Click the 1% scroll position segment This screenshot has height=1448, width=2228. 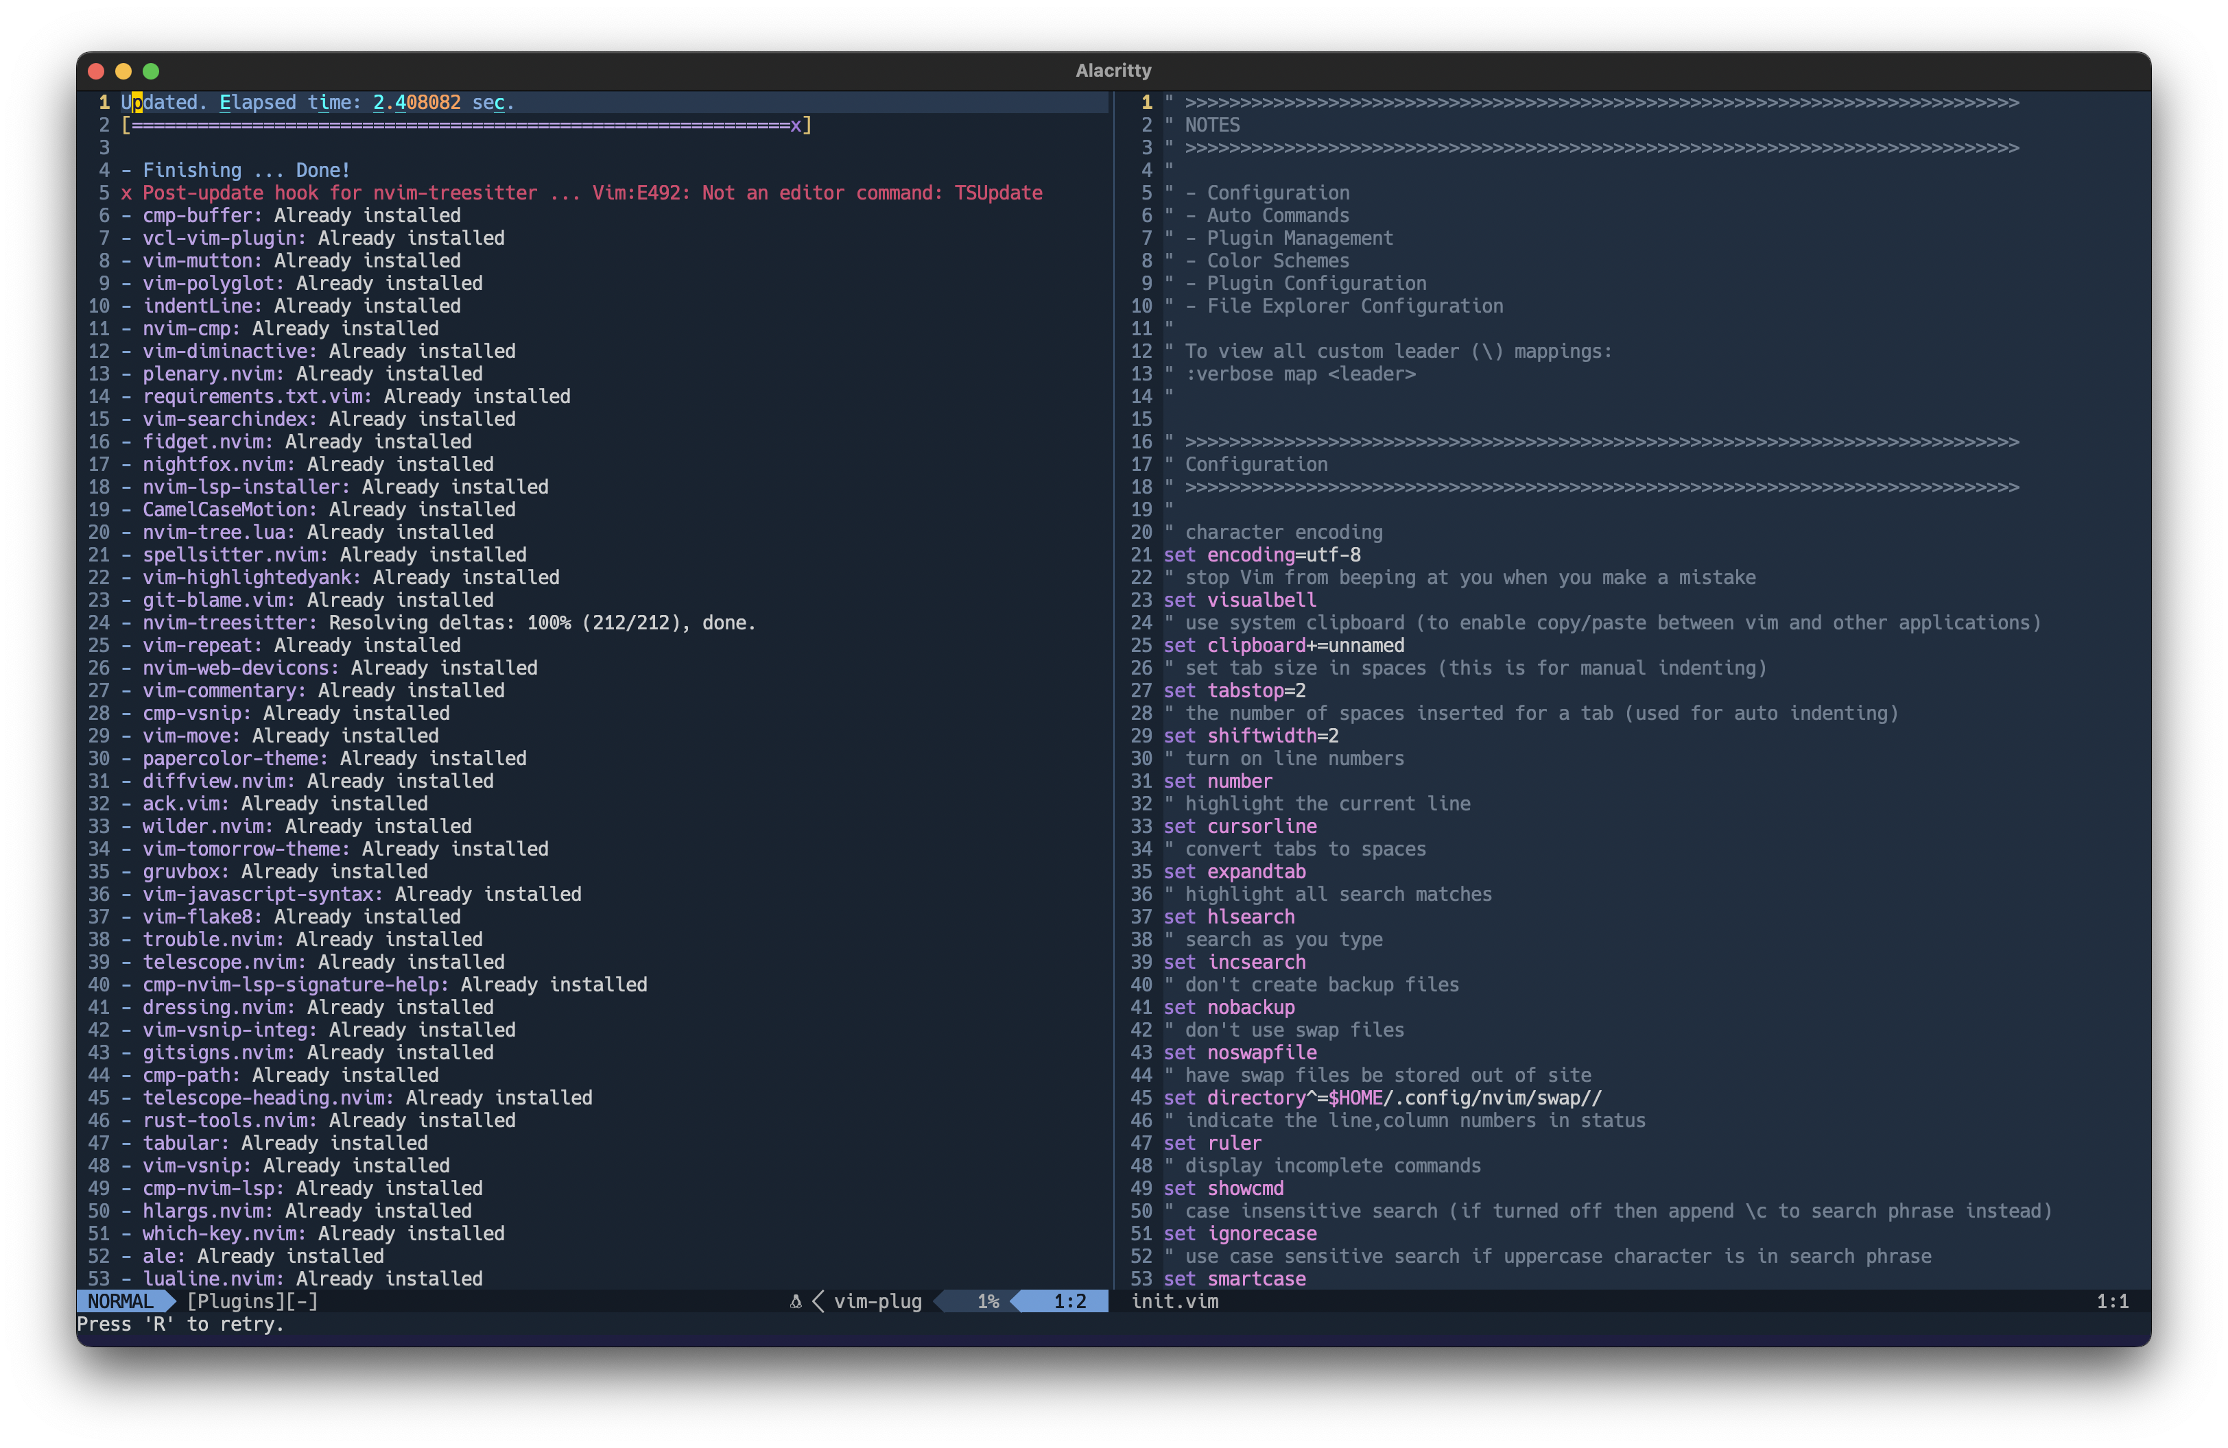coord(988,1301)
